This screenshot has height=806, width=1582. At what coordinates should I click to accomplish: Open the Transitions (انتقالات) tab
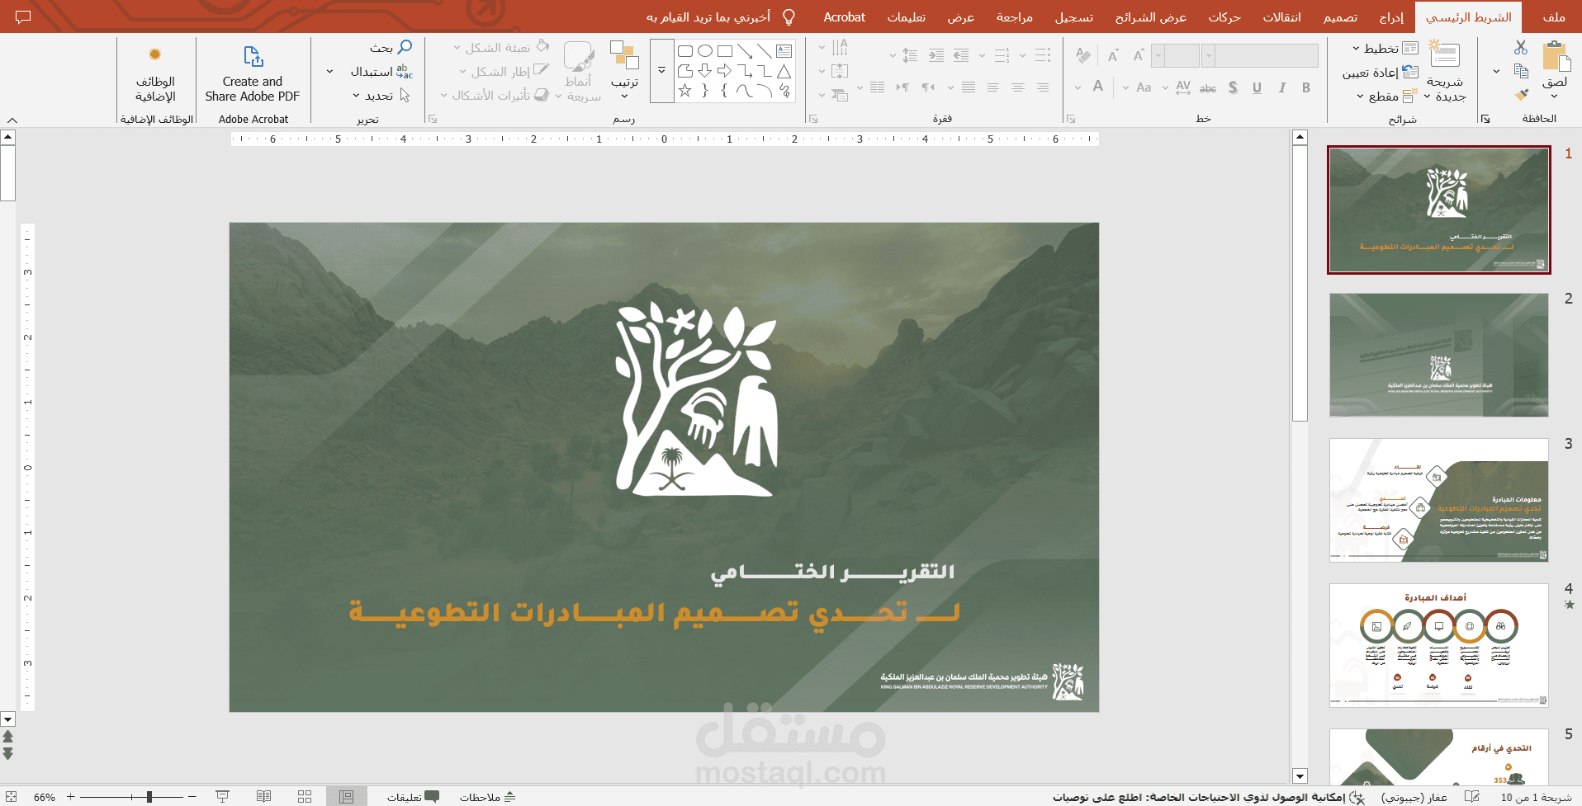pyautogui.click(x=1281, y=17)
